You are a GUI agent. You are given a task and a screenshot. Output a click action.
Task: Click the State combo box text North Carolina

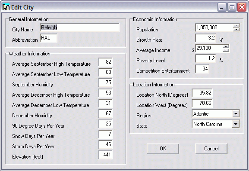(x=208, y=124)
